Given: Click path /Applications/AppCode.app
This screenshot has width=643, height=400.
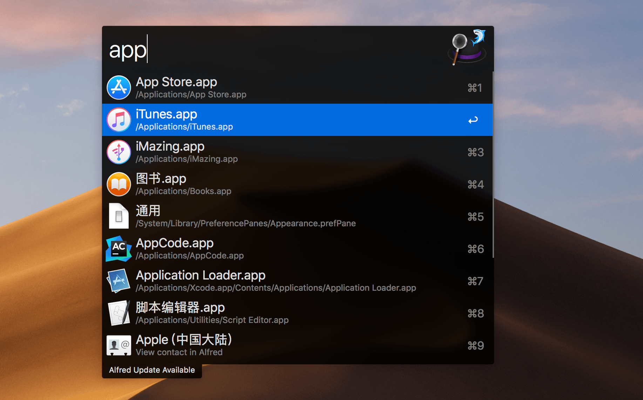Looking at the screenshot, I should pyautogui.click(x=190, y=256).
